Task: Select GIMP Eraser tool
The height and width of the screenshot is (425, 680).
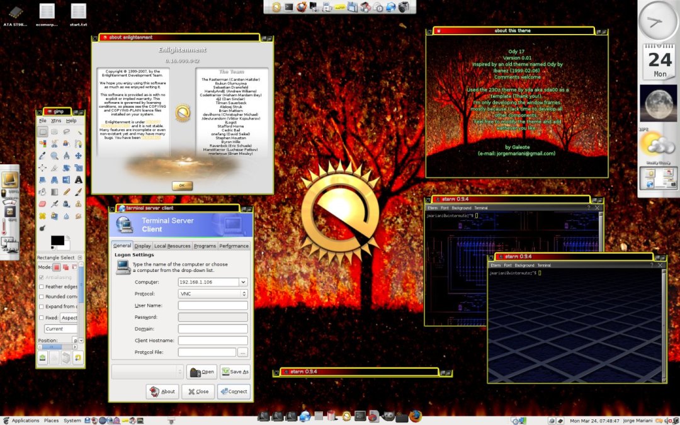Action: pyautogui.click(x=43, y=204)
